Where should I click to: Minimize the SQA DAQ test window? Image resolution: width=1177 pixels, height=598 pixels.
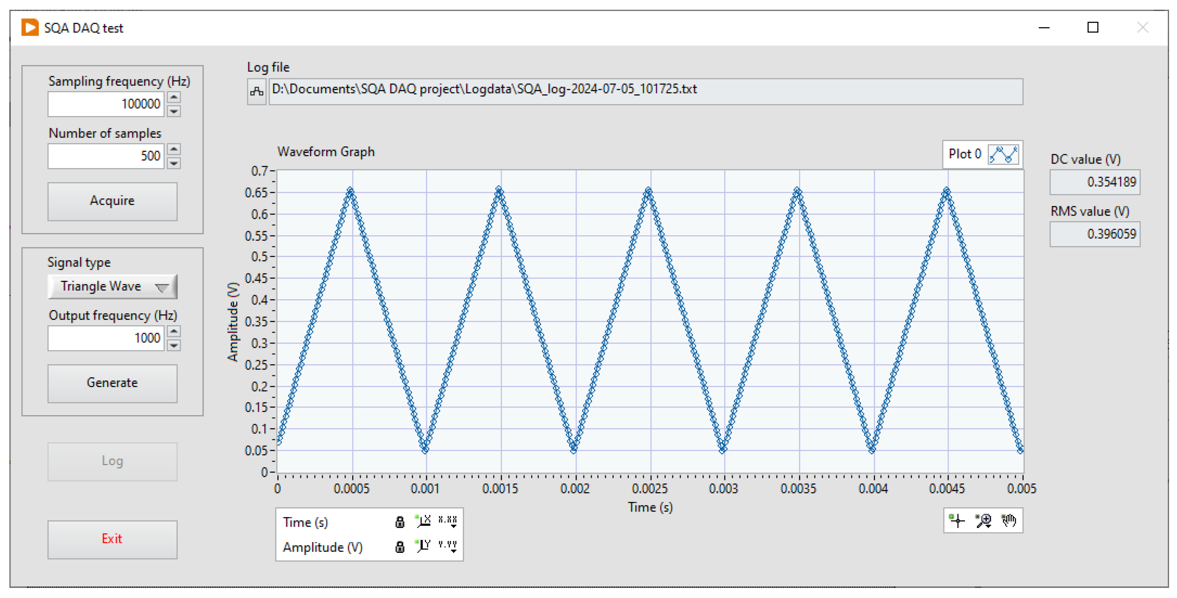(1044, 28)
